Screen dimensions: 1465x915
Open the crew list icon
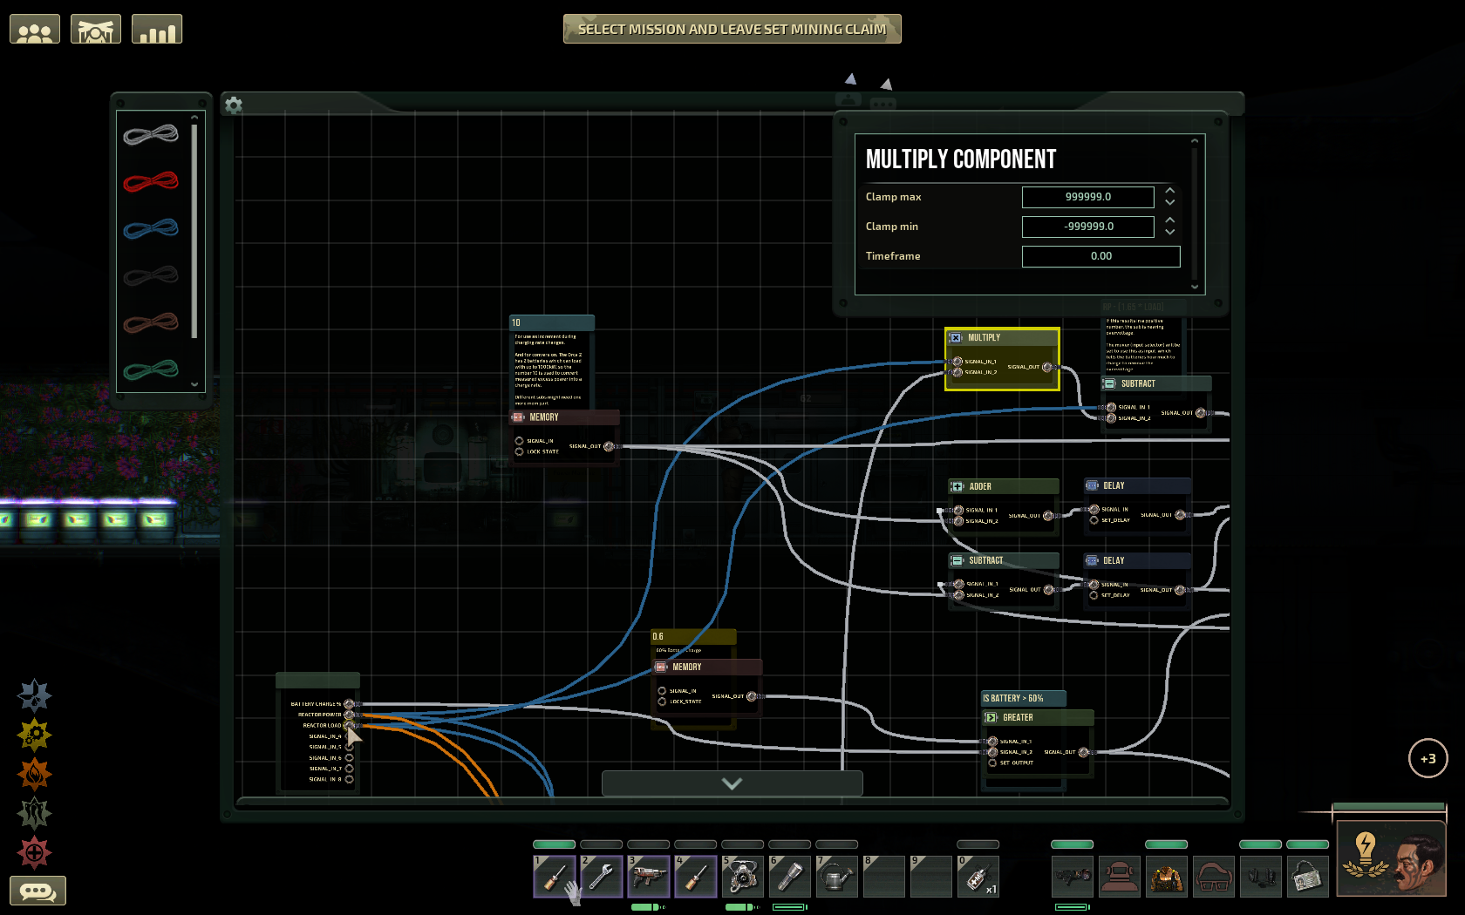(x=35, y=30)
